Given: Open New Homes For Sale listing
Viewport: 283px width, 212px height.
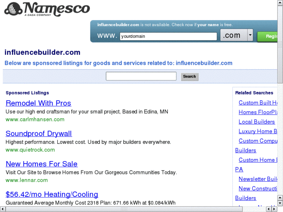Looking at the screenshot, I should (x=42, y=164).
